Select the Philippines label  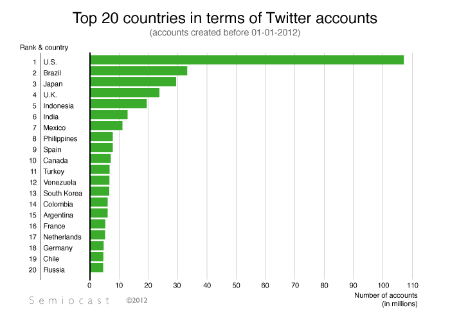(60, 139)
